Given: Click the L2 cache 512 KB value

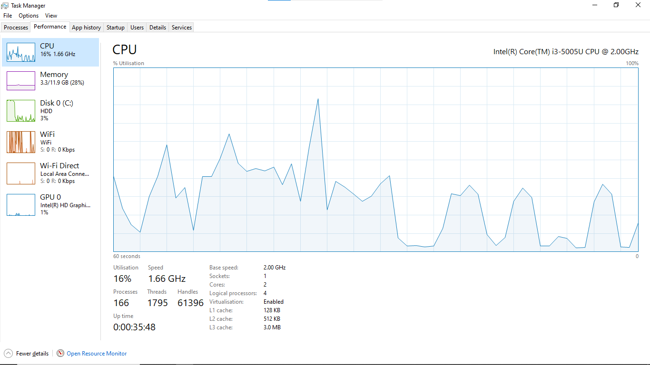Looking at the screenshot, I should pyautogui.click(x=272, y=319).
